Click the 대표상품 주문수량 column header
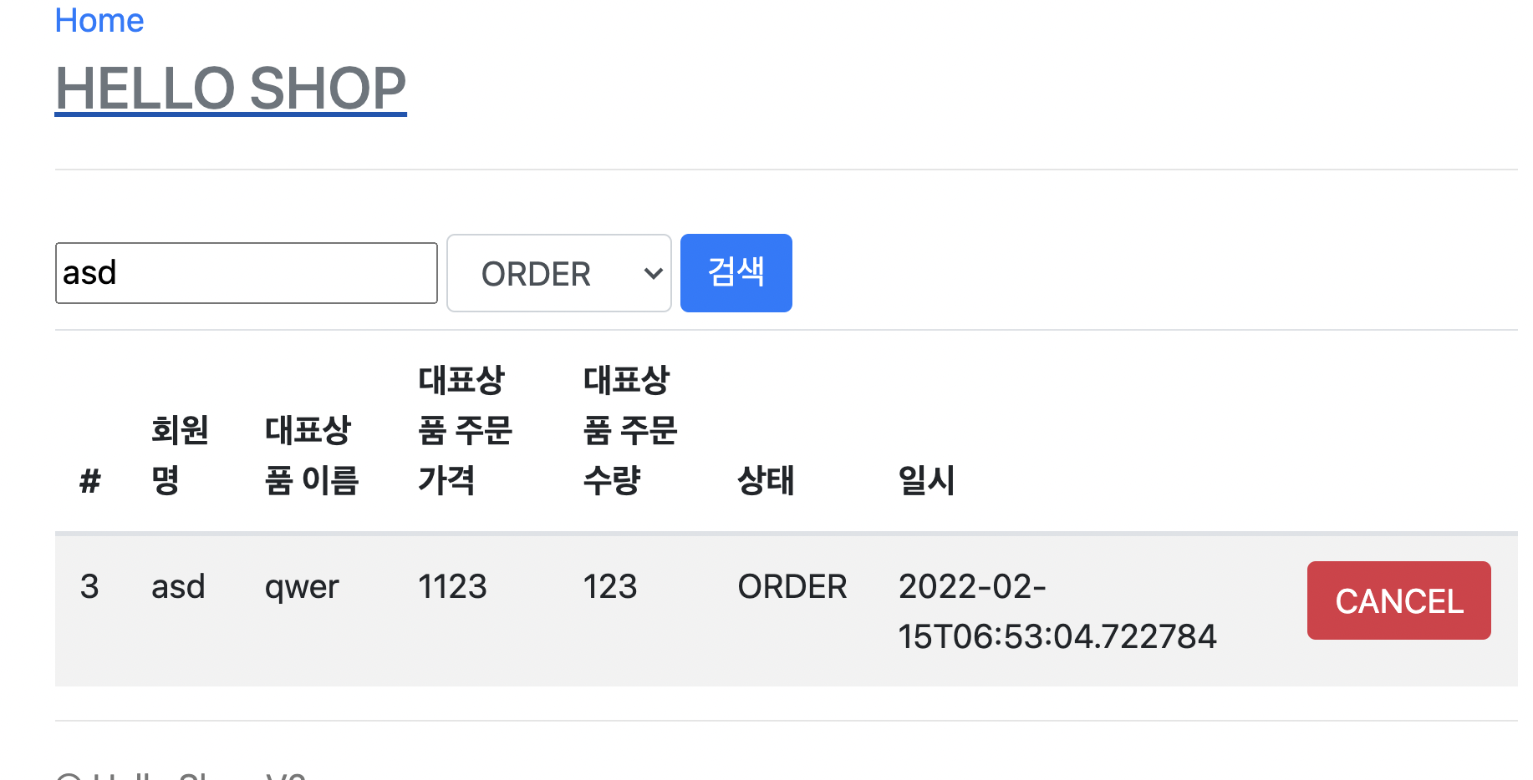The height and width of the screenshot is (780, 1533). (630, 431)
